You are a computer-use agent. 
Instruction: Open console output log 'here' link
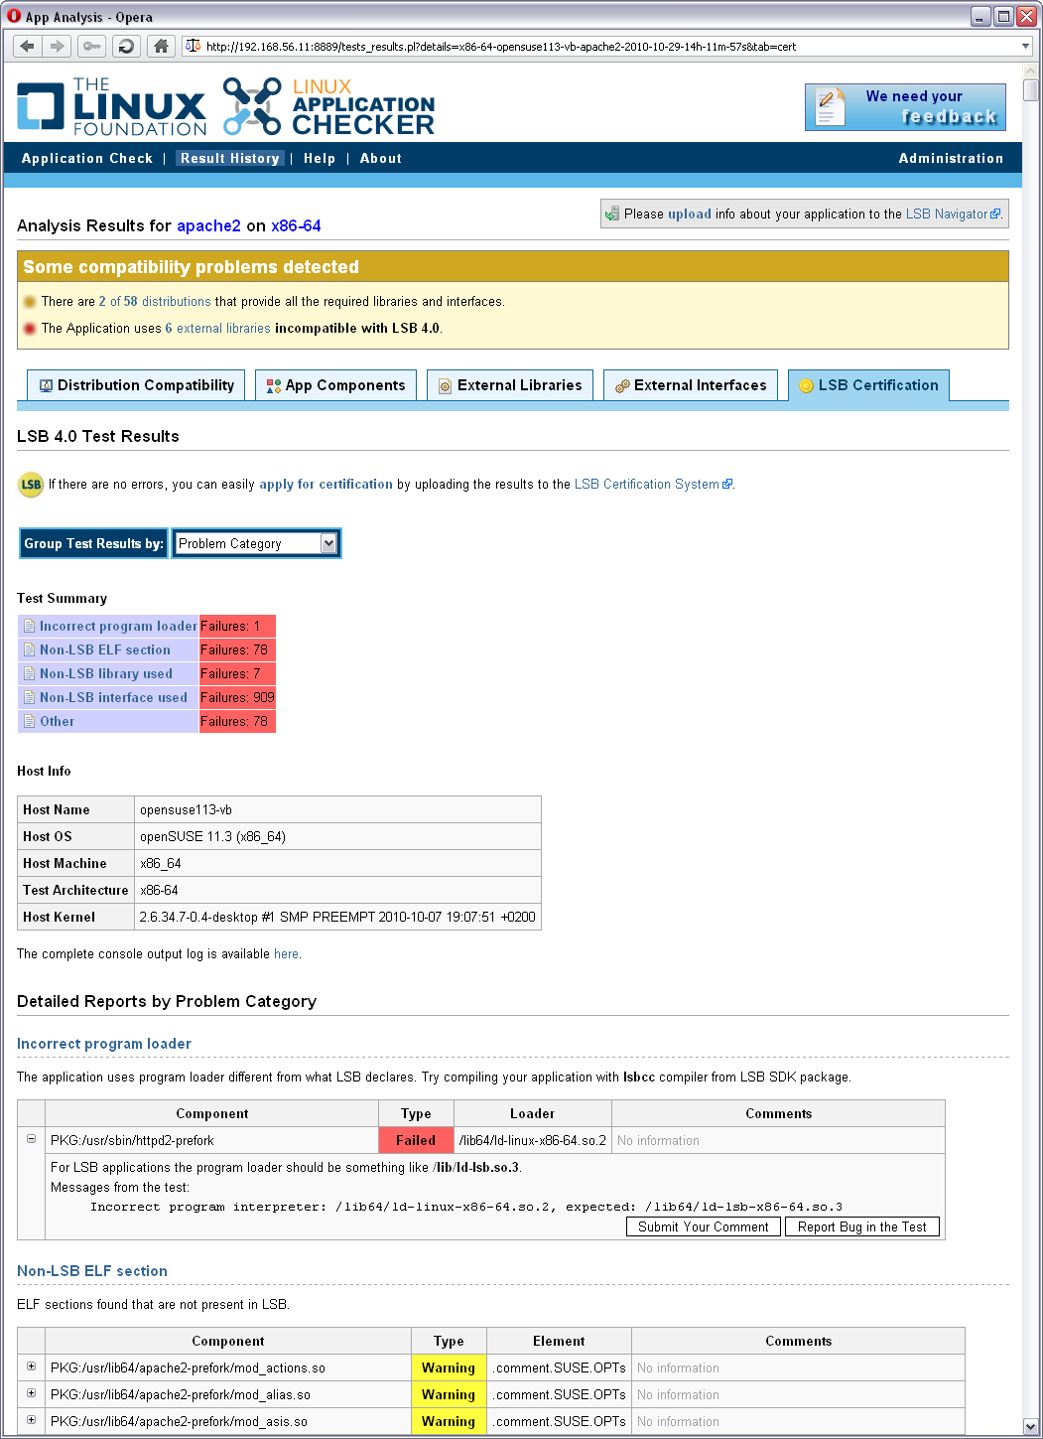286,954
